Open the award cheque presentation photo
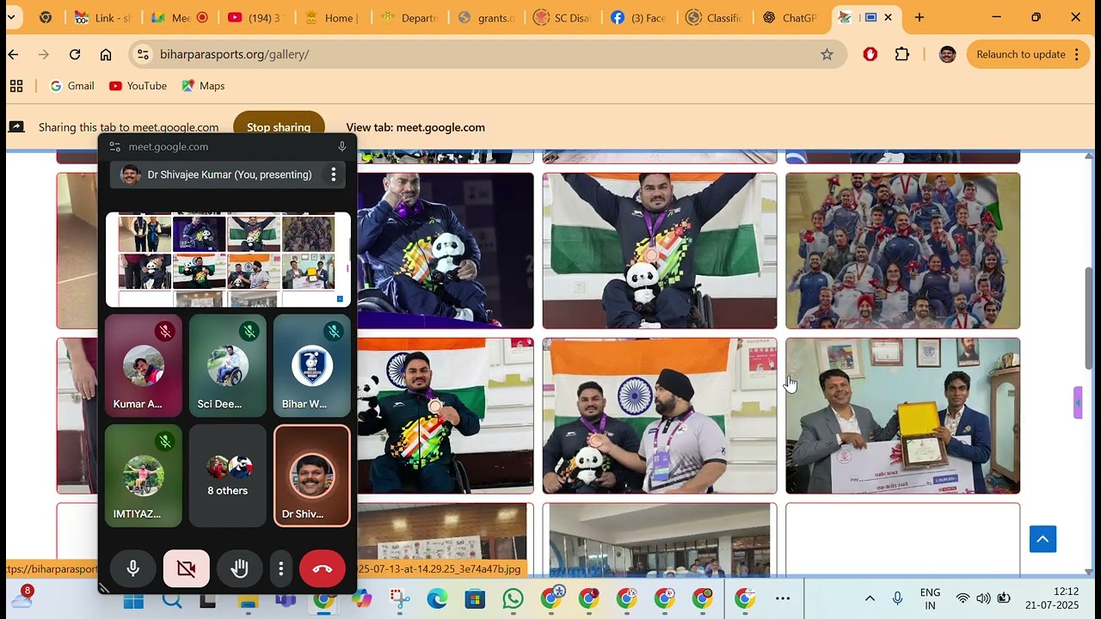This screenshot has height=619, width=1101. (902, 416)
